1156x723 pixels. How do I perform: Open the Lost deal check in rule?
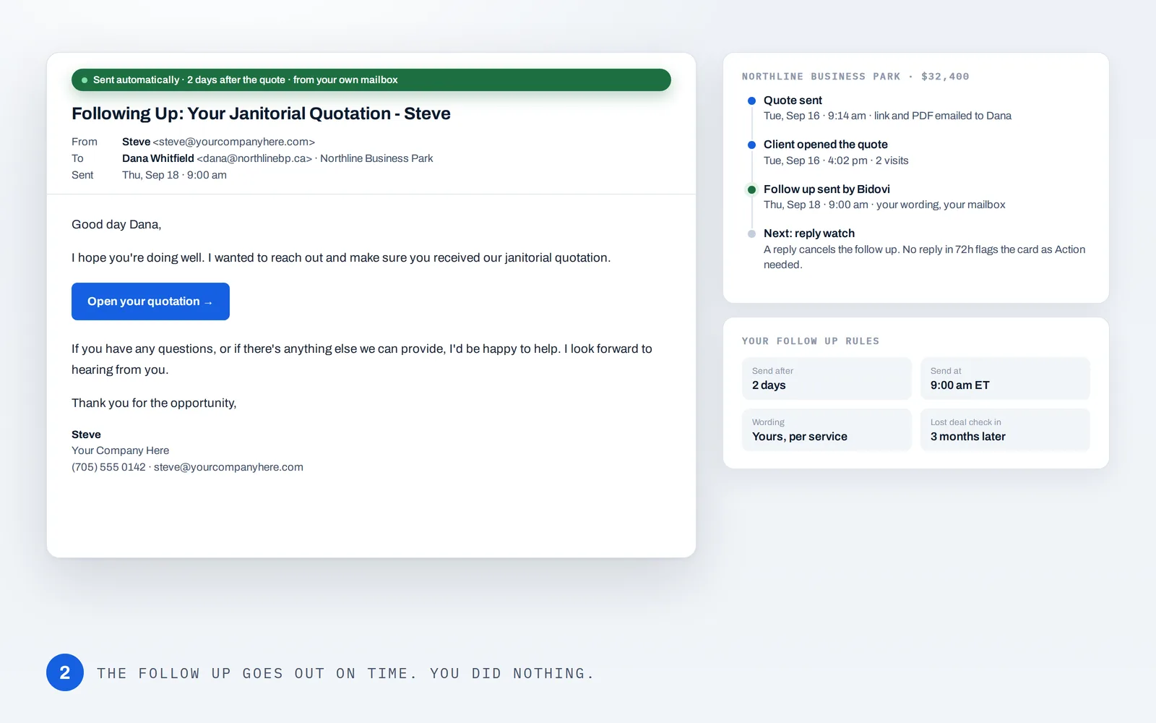1005,429
